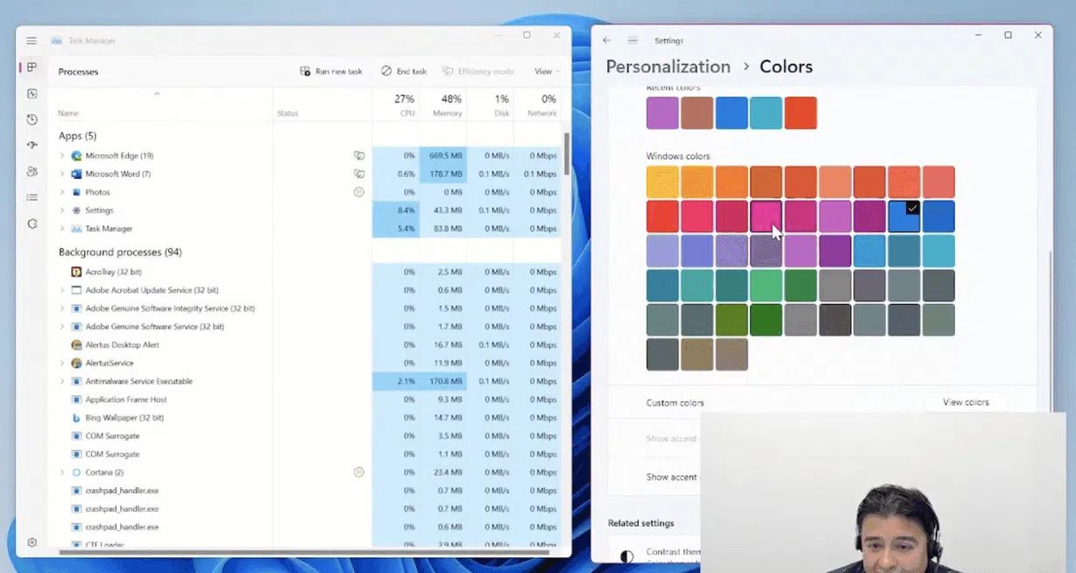This screenshot has width=1076, height=573.
Task: Expand the Cortana (2) process group
Action: 62,472
